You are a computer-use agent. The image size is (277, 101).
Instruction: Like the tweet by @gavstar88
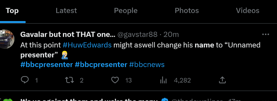point(115,80)
